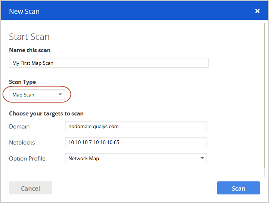
Task: Close the New Scan dialog with X
Action: pyautogui.click(x=257, y=11)
